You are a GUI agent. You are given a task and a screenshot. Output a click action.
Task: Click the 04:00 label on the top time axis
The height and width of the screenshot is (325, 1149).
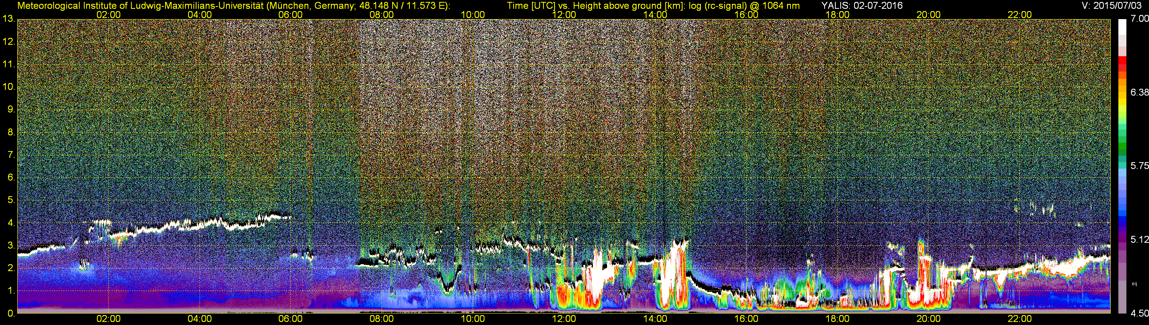(x=200, y=15)
